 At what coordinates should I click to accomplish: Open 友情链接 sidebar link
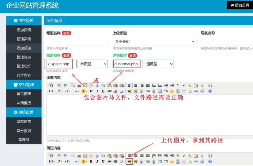point(24,103)
